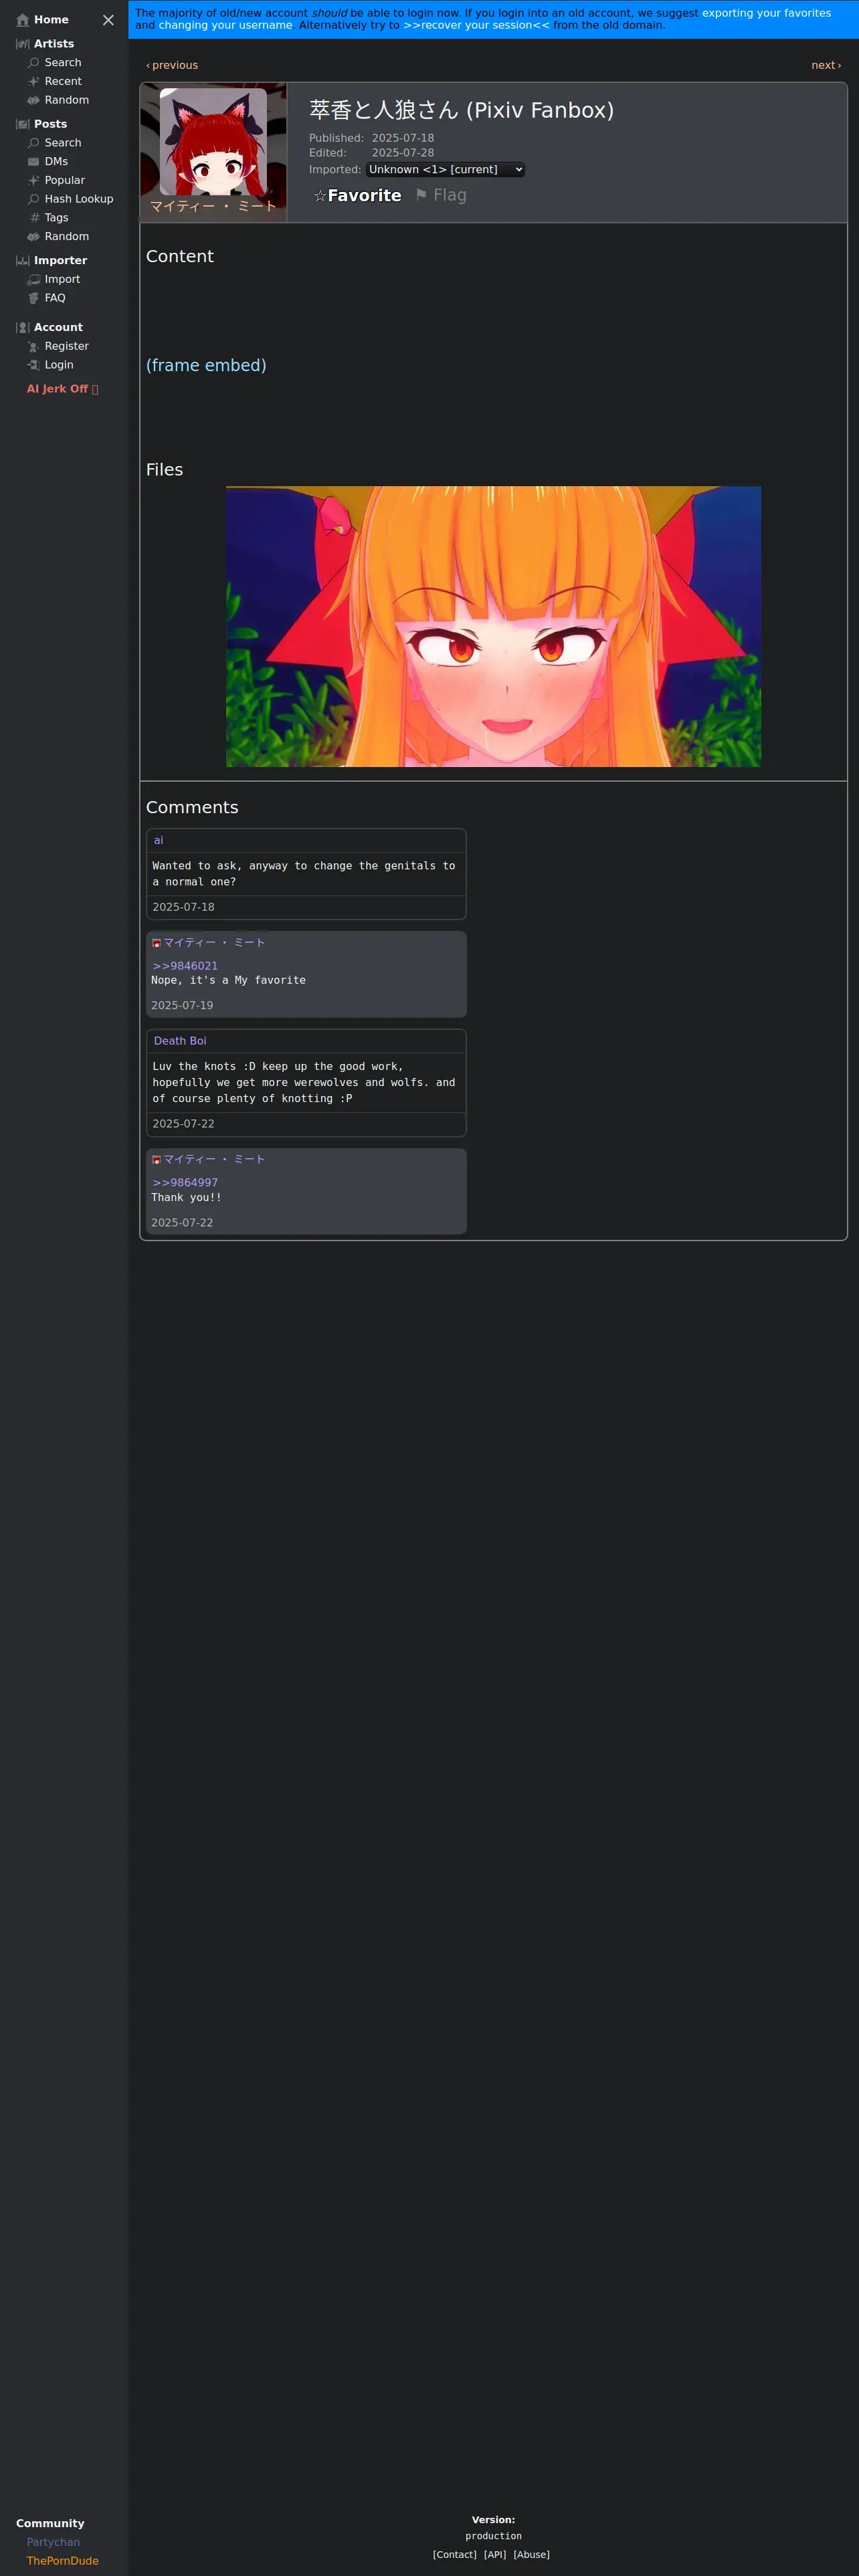Open AI Jerk Off link

pos(62,389)
